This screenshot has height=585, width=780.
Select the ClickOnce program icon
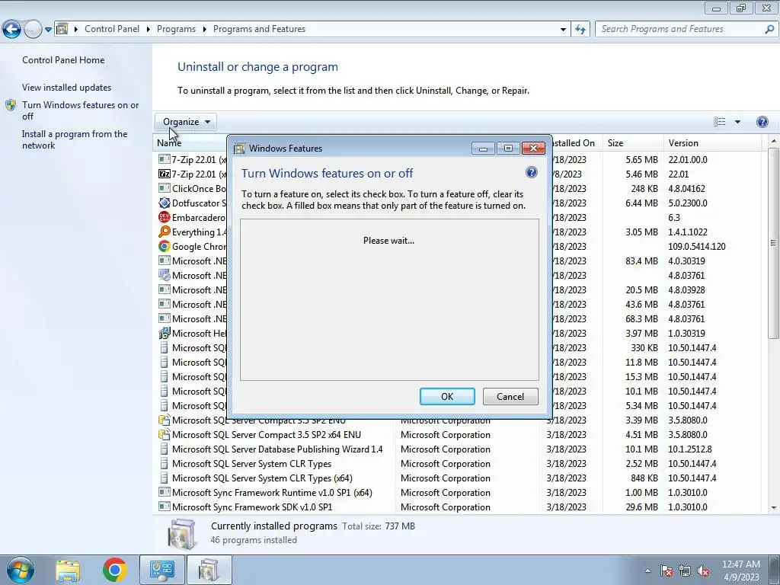165,188
